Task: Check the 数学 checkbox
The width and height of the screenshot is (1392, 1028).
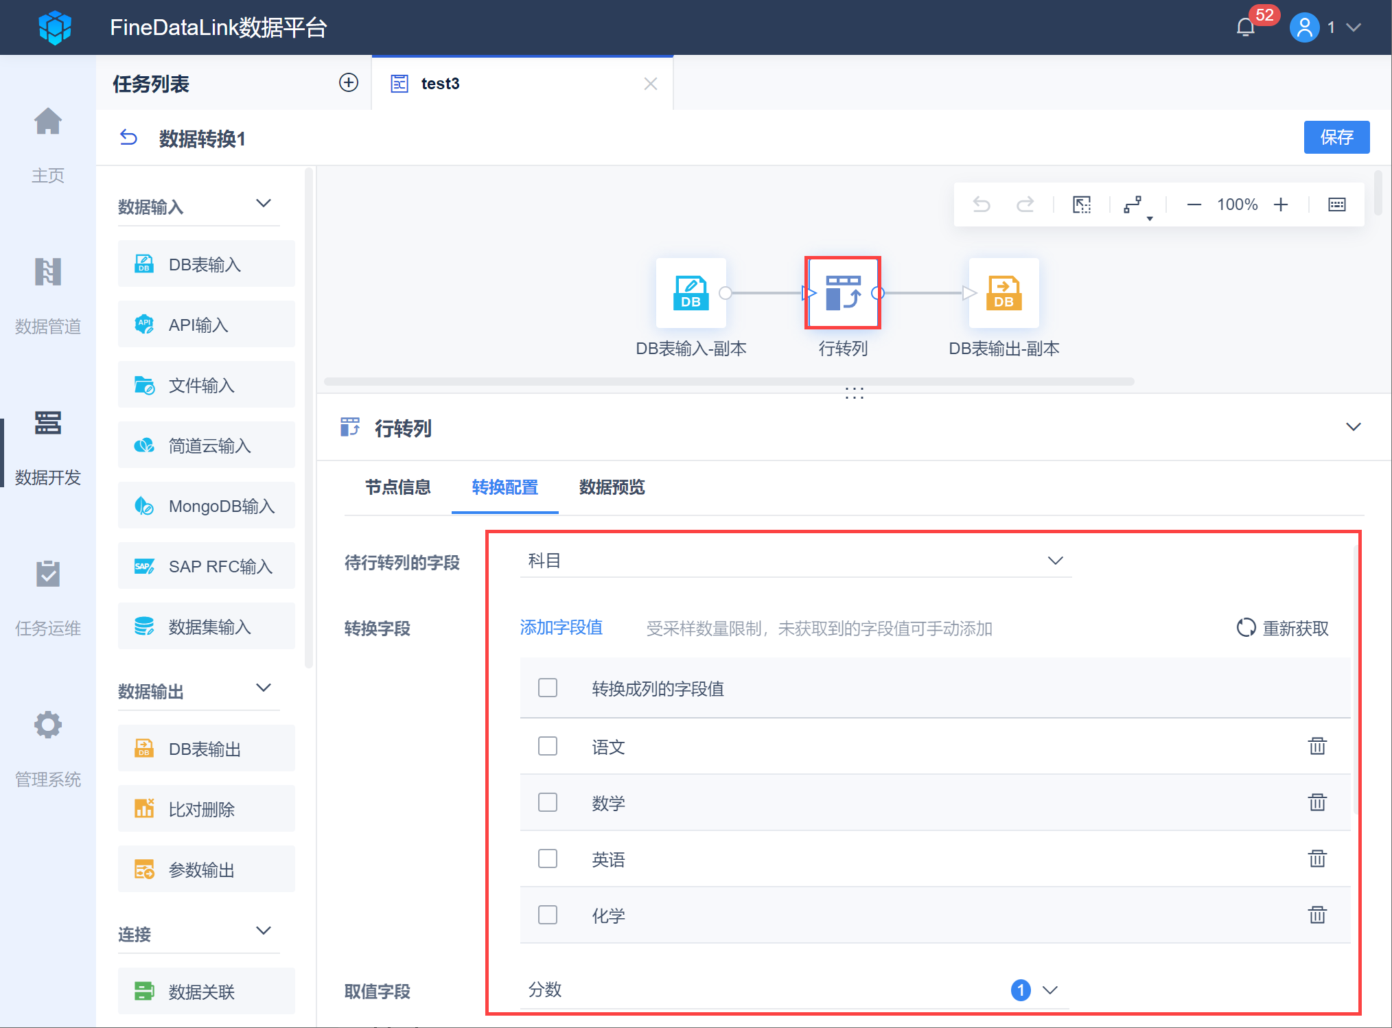Action: (x=548, y=802)
